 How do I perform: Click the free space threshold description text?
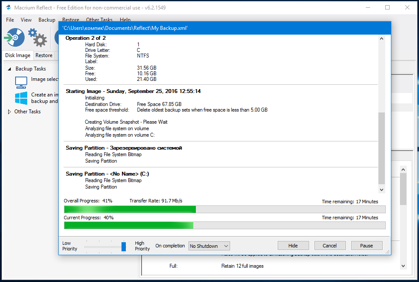[x=202, y=110]
